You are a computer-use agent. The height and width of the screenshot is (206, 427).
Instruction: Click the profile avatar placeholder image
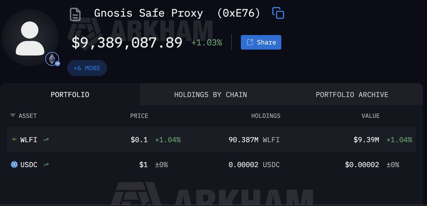pos(30,38)
